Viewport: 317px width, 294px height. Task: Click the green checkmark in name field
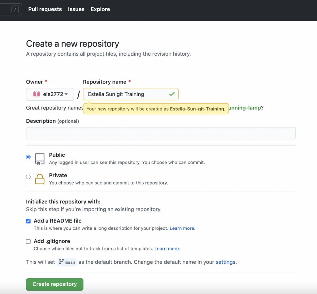tap(172, 94)
